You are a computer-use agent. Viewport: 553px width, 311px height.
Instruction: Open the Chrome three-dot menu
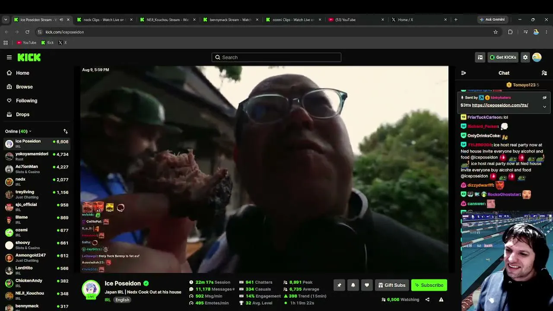click(x=547, y=32)
